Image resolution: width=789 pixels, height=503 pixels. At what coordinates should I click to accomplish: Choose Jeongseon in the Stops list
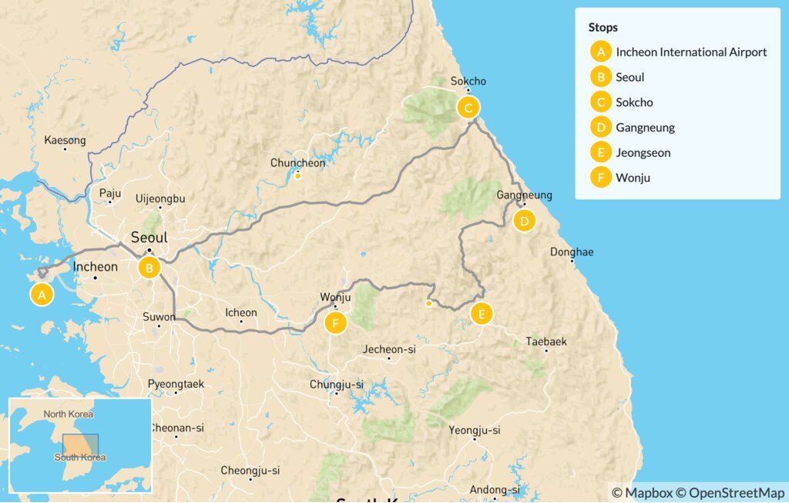(x=643, y=152)
